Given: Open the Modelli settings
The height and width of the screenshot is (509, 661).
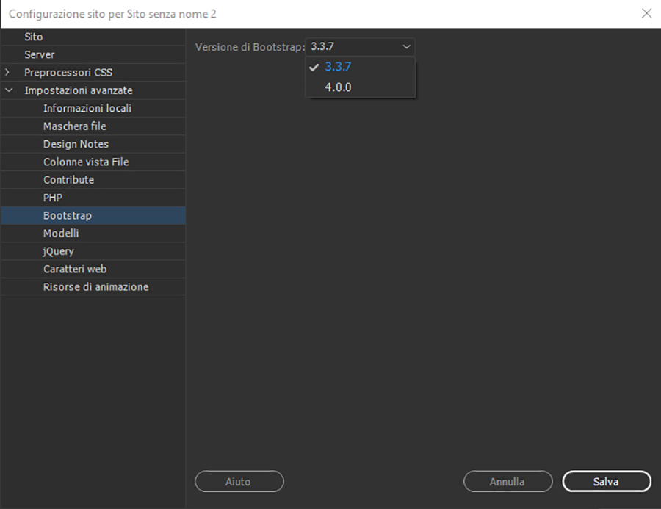Looking at the screenshot, I should pos(93,234).
